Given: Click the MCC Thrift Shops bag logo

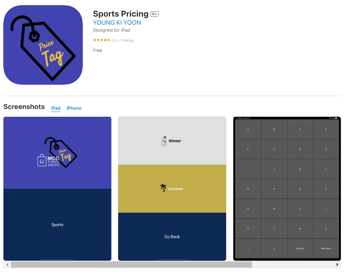Looking at the screenshot, I should tap(42, 161).
